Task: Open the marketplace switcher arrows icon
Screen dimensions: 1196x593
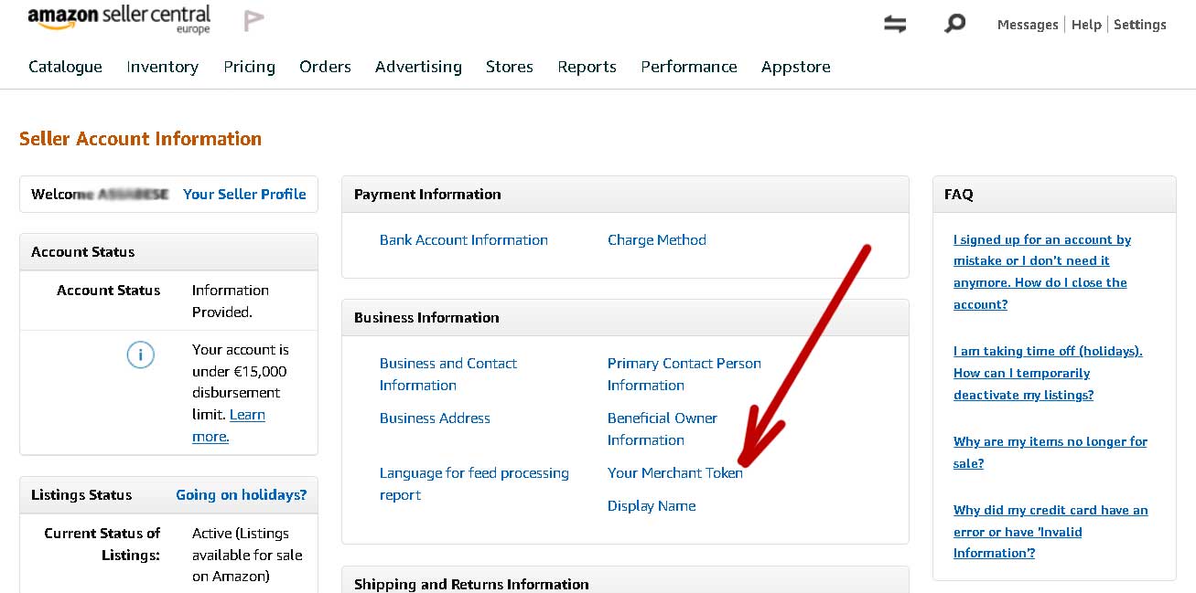Action: pos(895,25)
